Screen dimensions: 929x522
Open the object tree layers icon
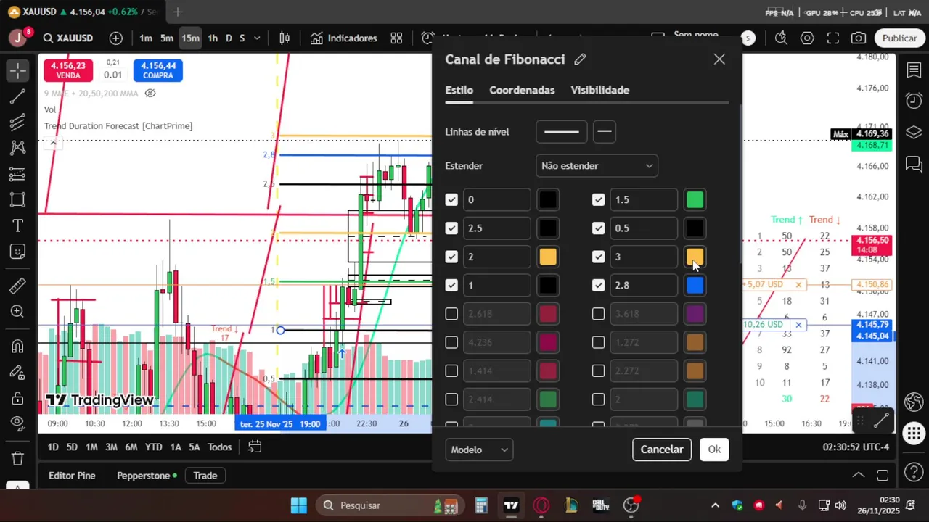[x=914, y=132]
